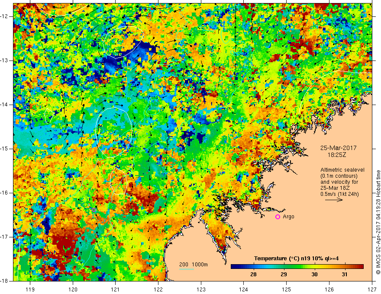The height and width of the screenshot is (294, 381).
Task: Click the temperature color bar
Action: (297, 267)
